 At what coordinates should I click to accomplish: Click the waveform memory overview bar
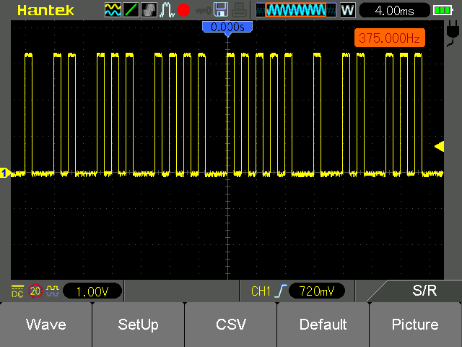click(x=296, y=10)
